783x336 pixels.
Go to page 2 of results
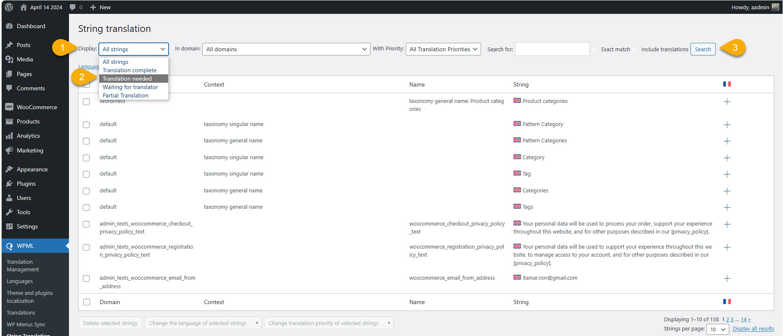[727, 320]
